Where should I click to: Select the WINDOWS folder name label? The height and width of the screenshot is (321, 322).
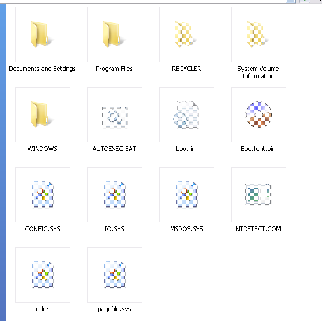(42, 149)
